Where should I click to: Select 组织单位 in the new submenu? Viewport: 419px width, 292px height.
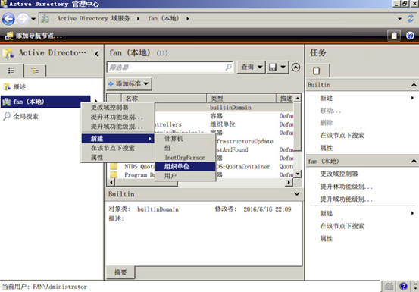pos(185,167)
